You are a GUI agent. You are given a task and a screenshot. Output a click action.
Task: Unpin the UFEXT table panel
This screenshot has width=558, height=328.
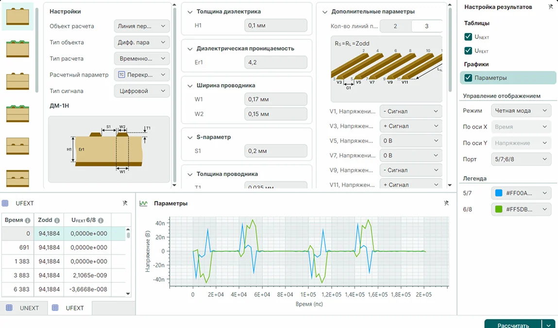coord(125,203)
